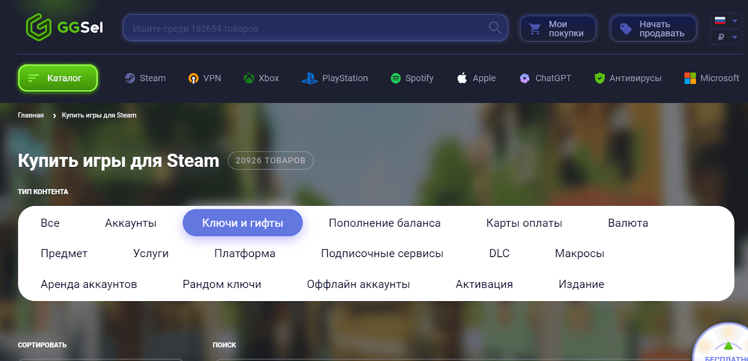Select the Пополнение баланса filter
The height and width of the screenshot is (361, 748).
click(384, 223)
